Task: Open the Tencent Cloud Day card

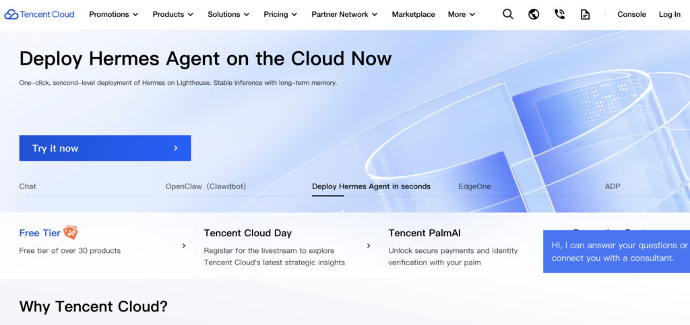Action: (287, 247)
